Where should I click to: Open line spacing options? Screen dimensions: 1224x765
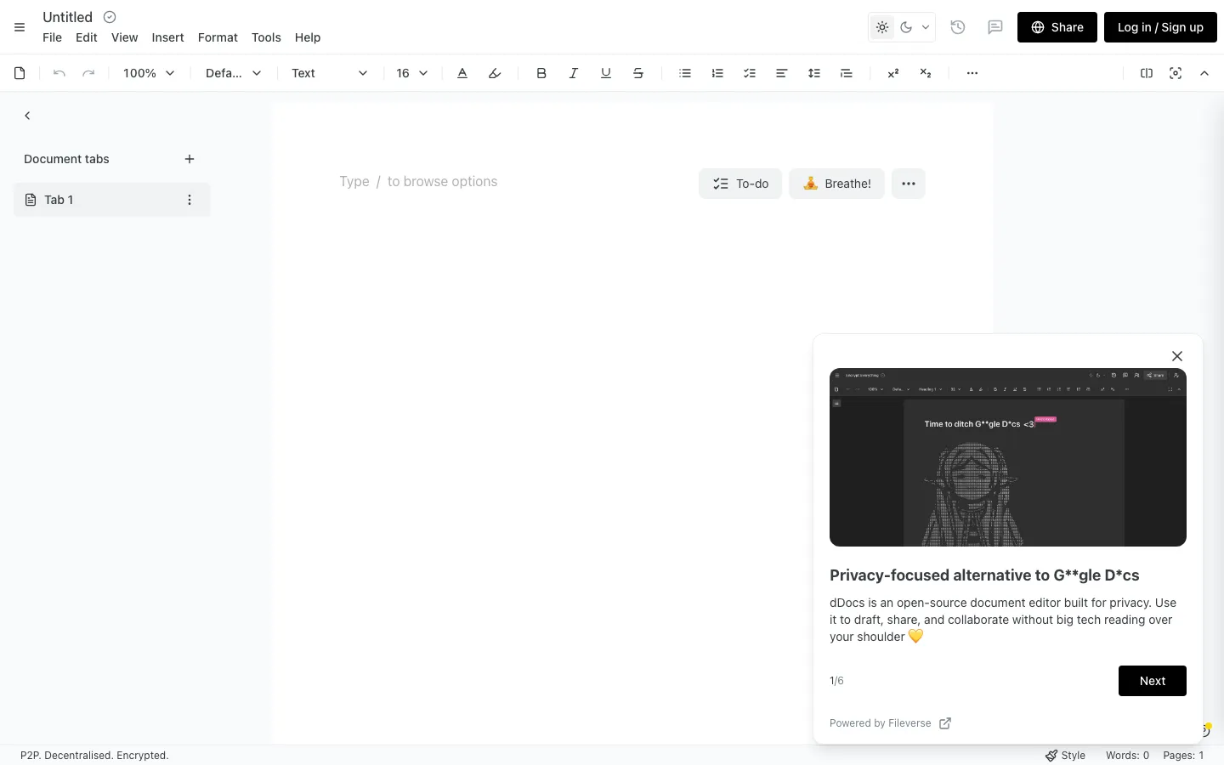click(x=814, y=73)
